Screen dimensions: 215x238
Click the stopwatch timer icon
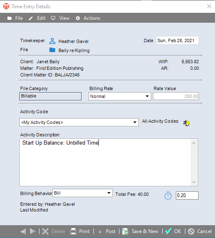point(168,195)
